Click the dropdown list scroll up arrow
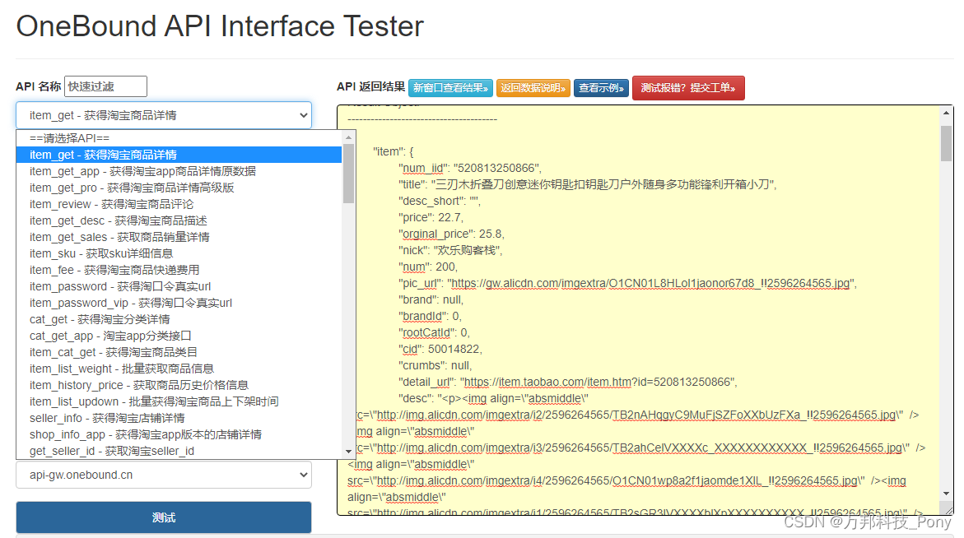This screenshot has height=538, width=964. [x=348, y=137]
